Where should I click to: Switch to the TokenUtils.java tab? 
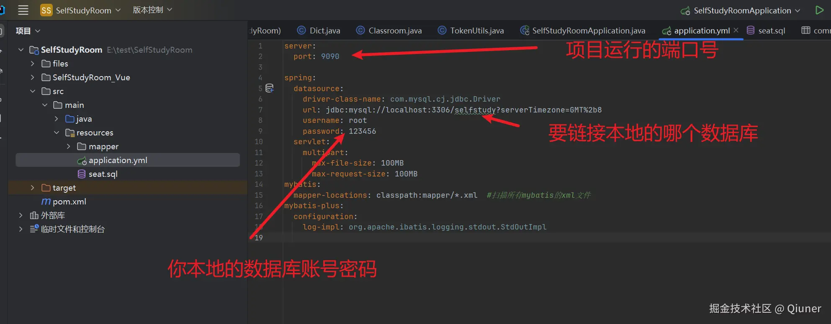471,31
